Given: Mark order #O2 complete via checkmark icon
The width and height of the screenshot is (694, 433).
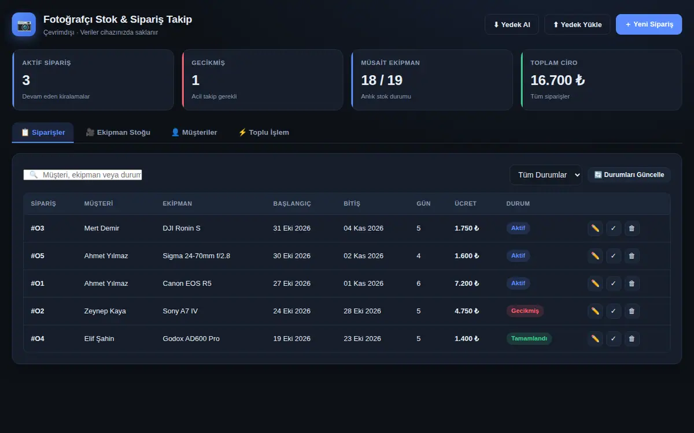Looking at the screenshot, I should coord(614,311).
